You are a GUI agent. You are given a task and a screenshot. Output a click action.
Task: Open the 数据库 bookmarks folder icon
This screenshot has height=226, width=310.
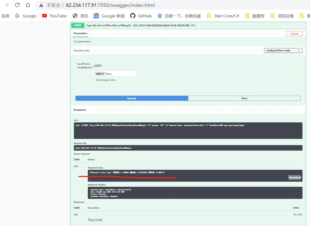[247, 16]
